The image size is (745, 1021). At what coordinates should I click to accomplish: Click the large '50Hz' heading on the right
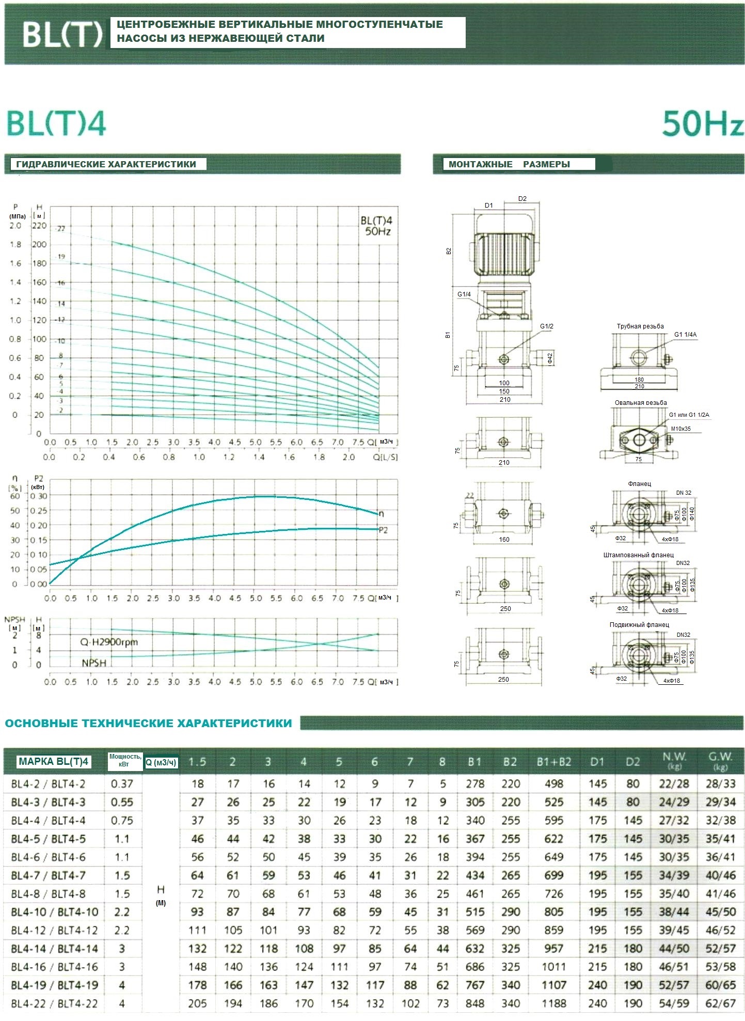pyautogui.click(x=703, y=123)
